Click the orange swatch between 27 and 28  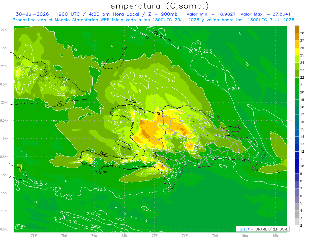click(x=297, y=37)
